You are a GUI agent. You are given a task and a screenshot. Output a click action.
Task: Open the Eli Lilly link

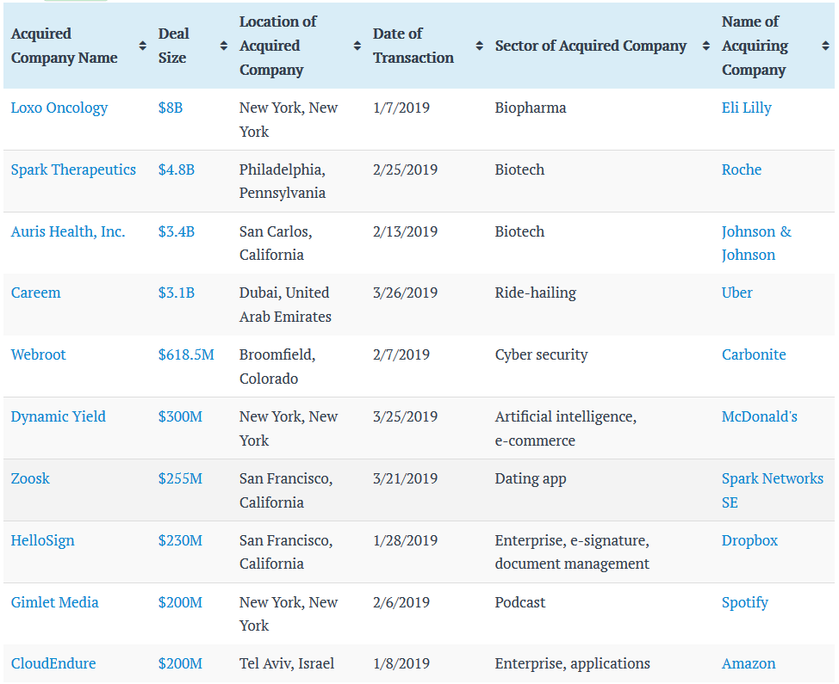[x=747, y=108]
